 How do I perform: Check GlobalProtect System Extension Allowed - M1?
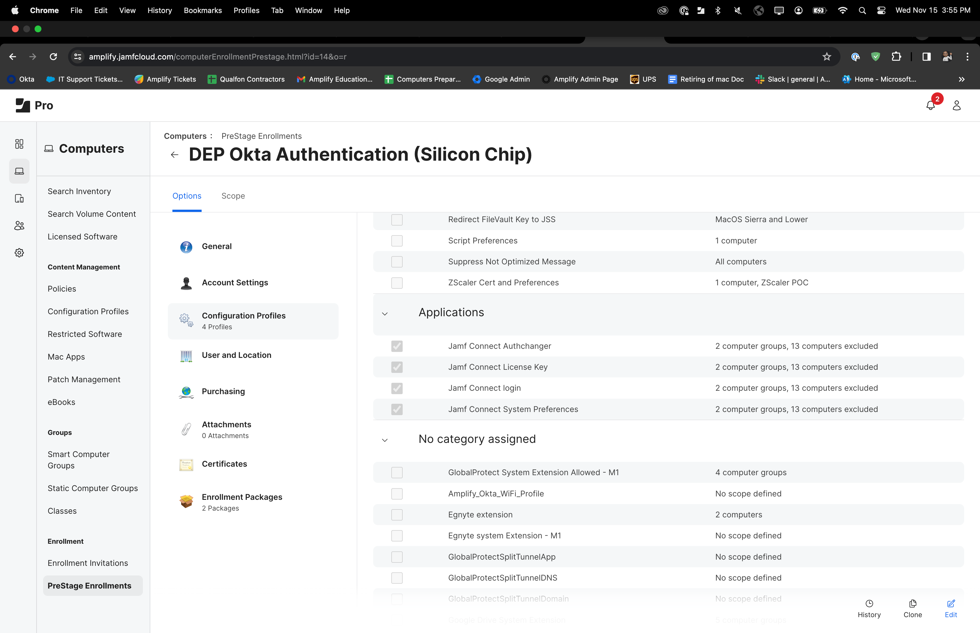[x=396, y=473]
